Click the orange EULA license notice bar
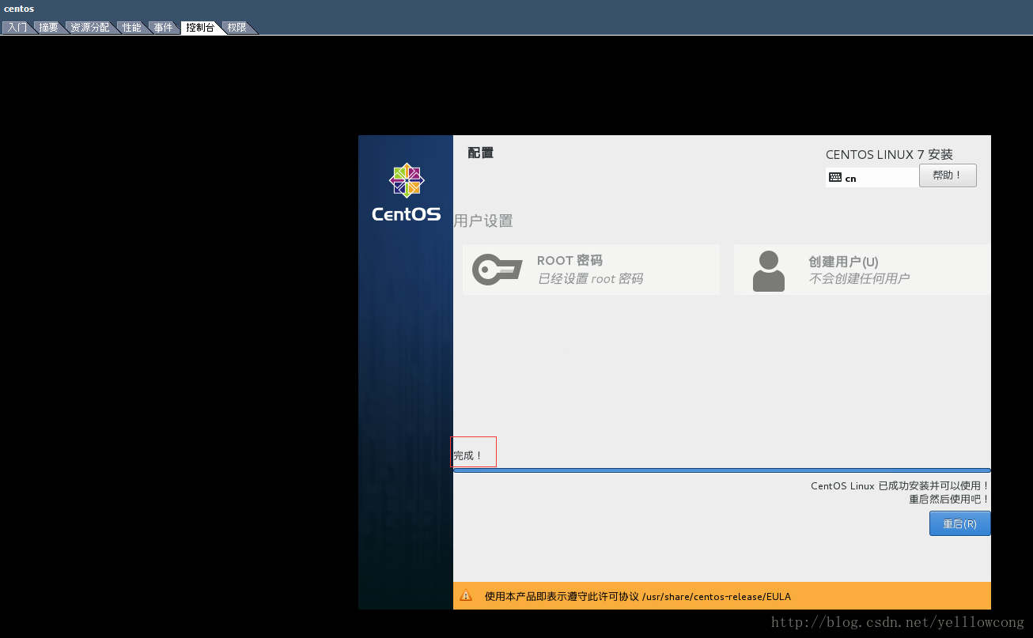The height and width of the screenshot is (638, 1033). coord(722,596)
